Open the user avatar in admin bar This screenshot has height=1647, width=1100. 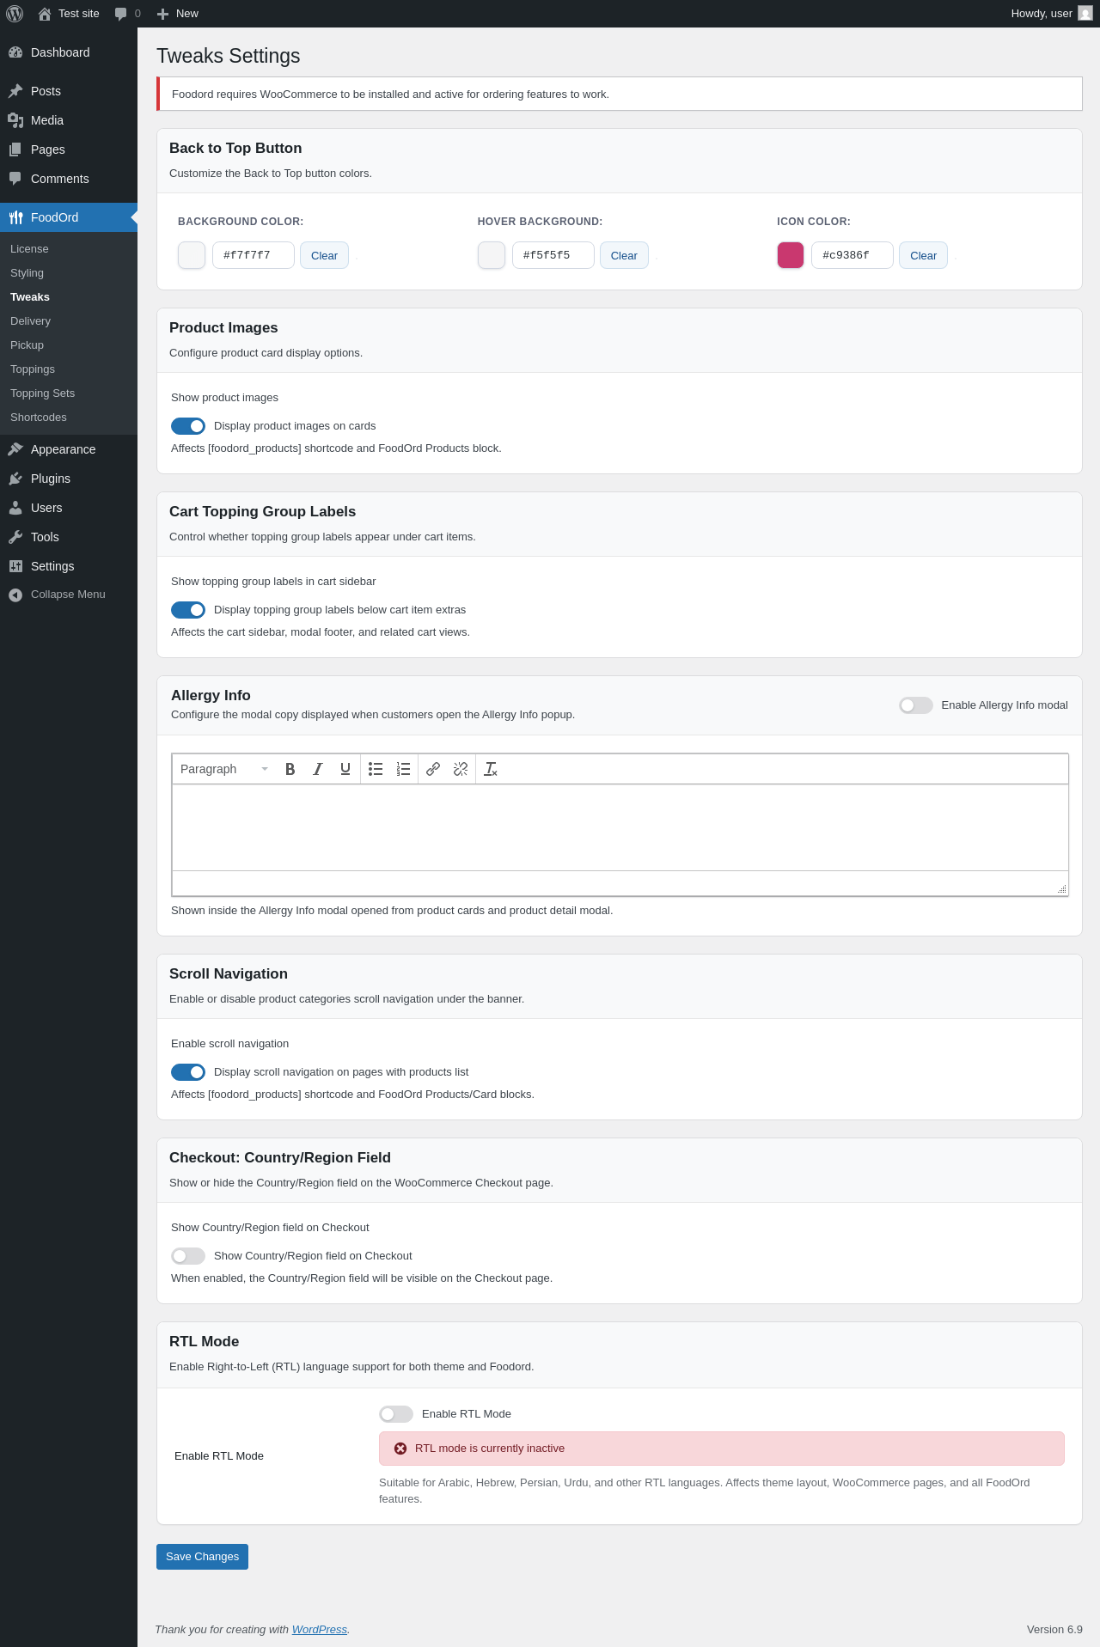click(1085, 14)
